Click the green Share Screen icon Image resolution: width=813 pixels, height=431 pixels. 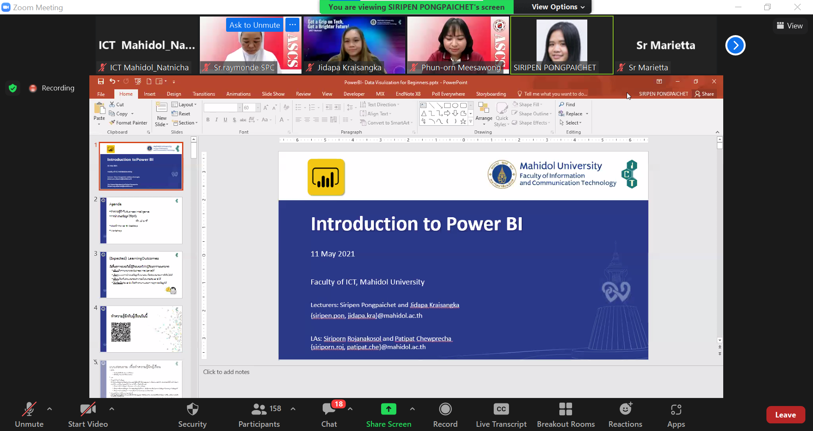(388, 409)
